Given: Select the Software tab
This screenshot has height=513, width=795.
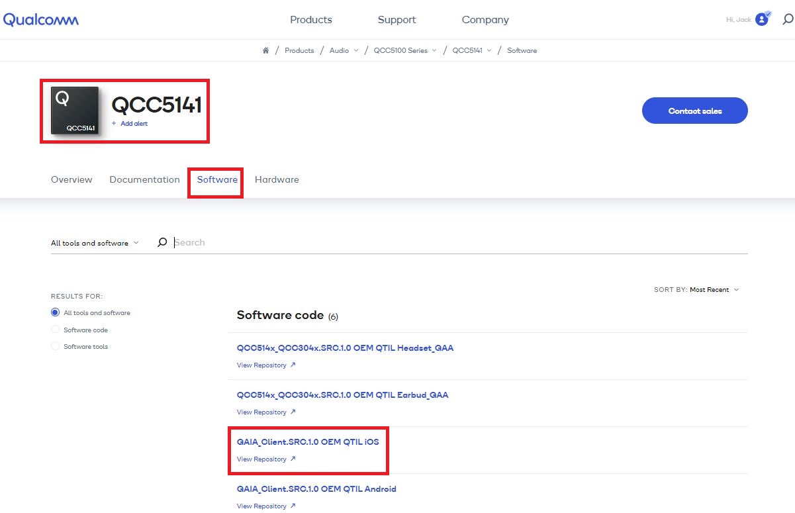Looking at the screenshot, I should 217,179.
